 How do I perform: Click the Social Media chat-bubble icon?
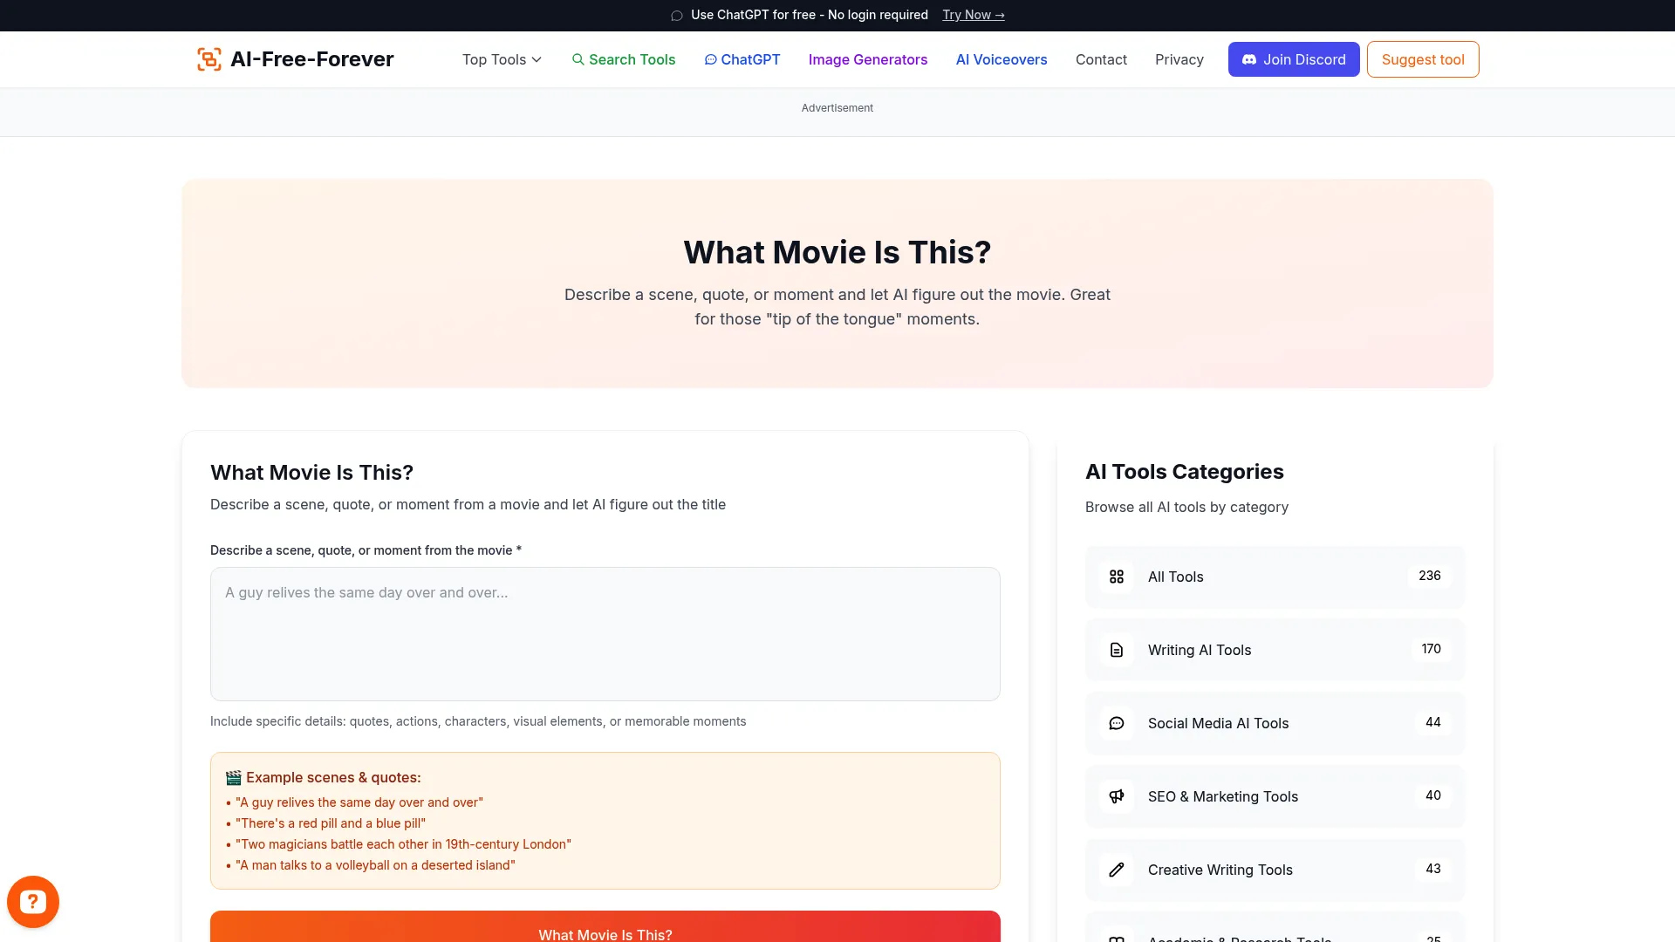1117,723
